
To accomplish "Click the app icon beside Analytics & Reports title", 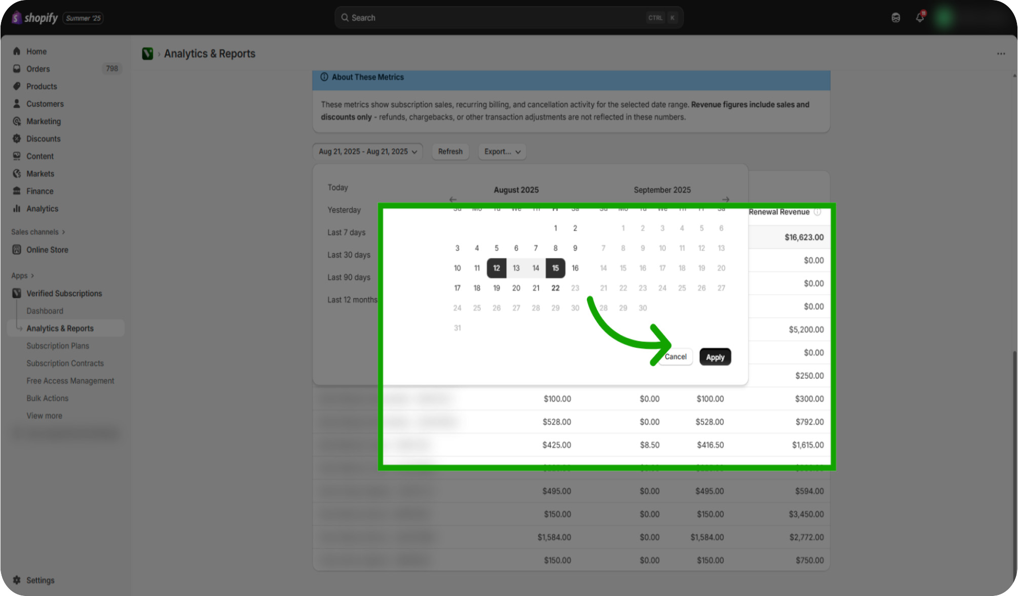I will pos(147,54).
